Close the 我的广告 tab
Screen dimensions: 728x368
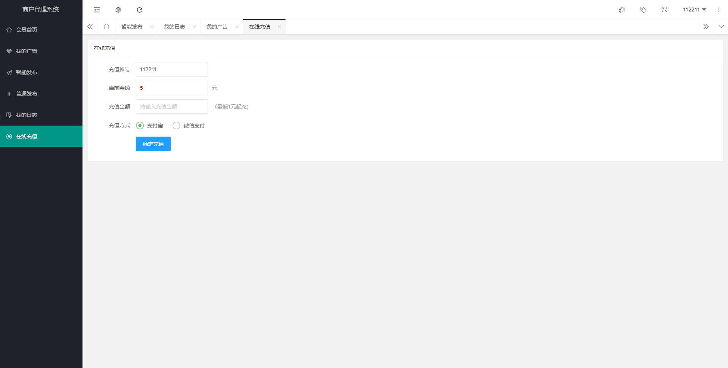coord(237,27)
